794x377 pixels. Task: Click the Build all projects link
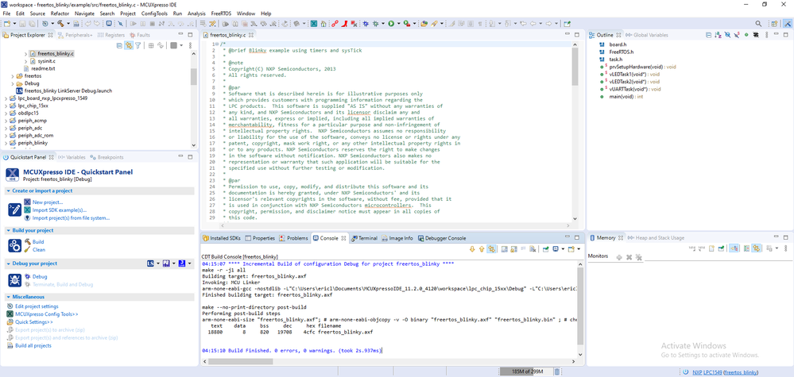(33, 346)
